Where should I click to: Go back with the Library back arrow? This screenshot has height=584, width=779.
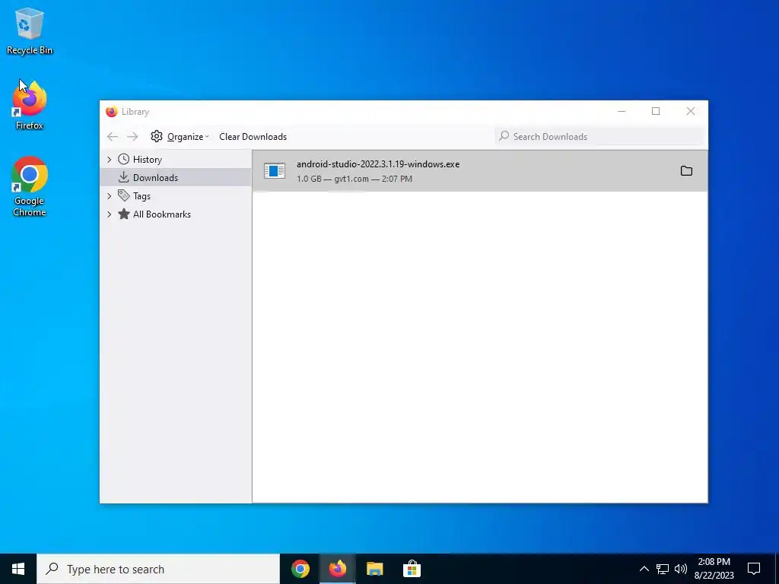pyautogui.click(x=113, y=137)
